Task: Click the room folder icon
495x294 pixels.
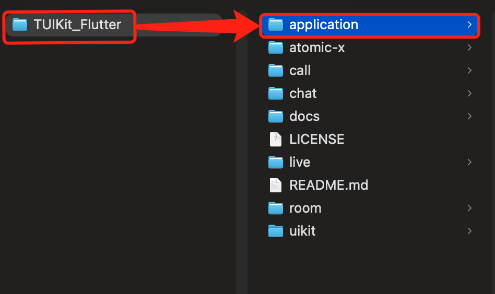Action: pyautogui.click(x=276, y=209)
